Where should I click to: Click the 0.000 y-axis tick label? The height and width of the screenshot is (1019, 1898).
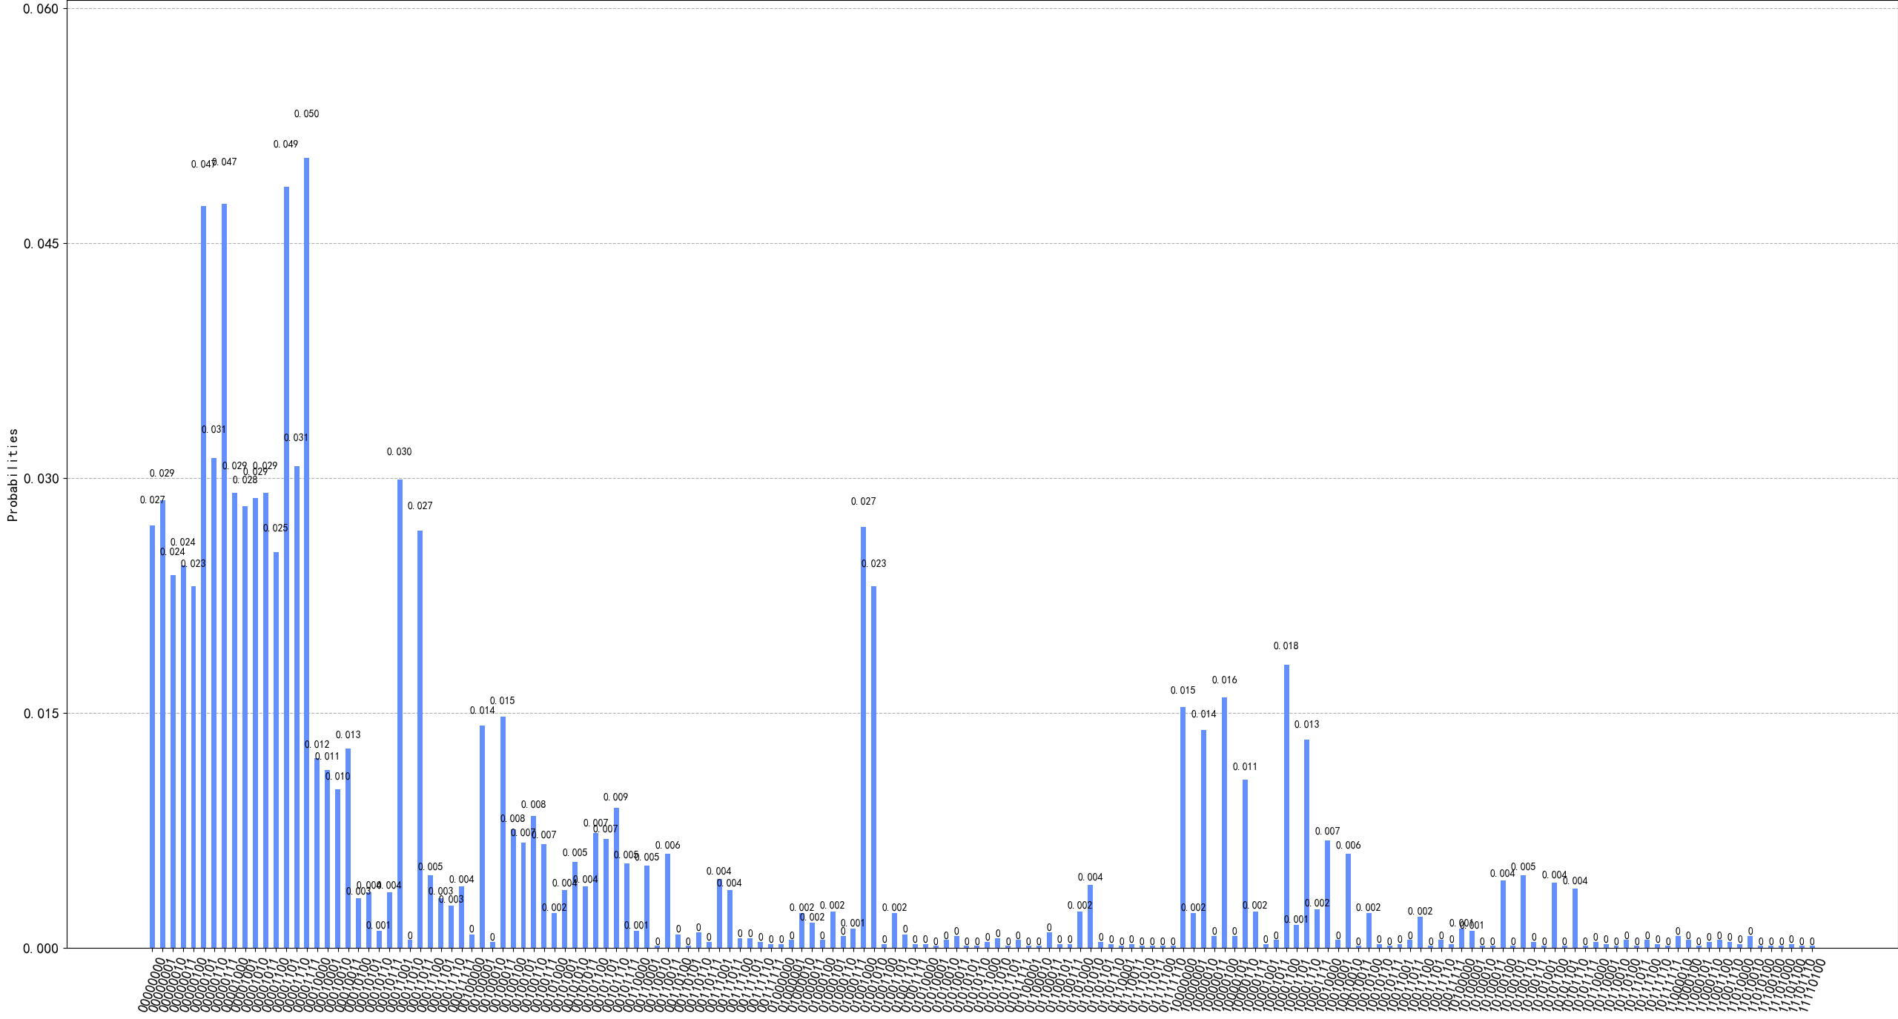(x=41, y=949)
